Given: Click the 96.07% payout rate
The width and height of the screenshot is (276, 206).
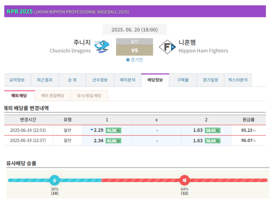Looking at the screenshot, I should point(248,140).
